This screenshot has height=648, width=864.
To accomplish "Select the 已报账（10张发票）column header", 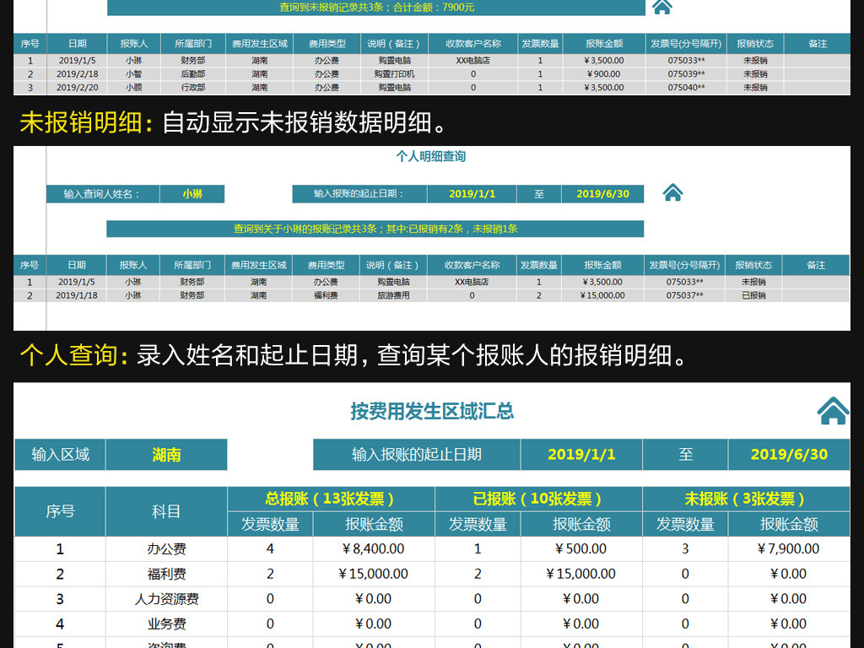I will 538,499.
